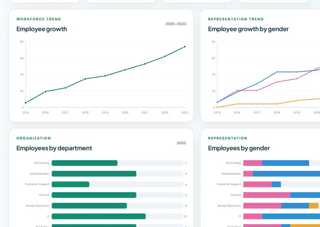The height and width of the screenshot is (227, 320).
Task: Select the blue 2019 point in gender trend chart
Action: (297, 72)
